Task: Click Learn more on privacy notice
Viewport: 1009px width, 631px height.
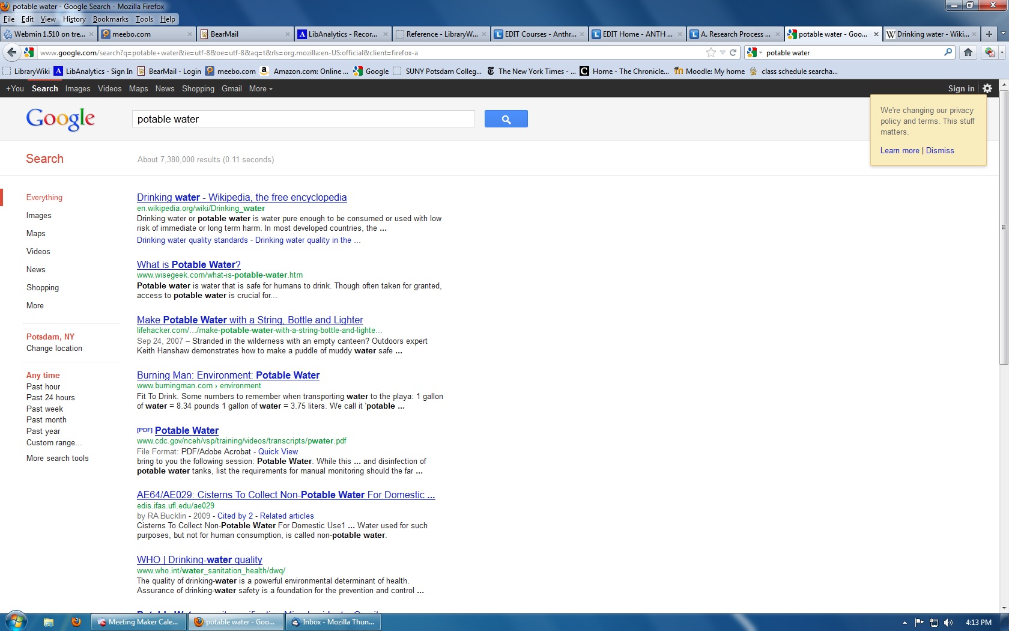Action: [900, 150]
